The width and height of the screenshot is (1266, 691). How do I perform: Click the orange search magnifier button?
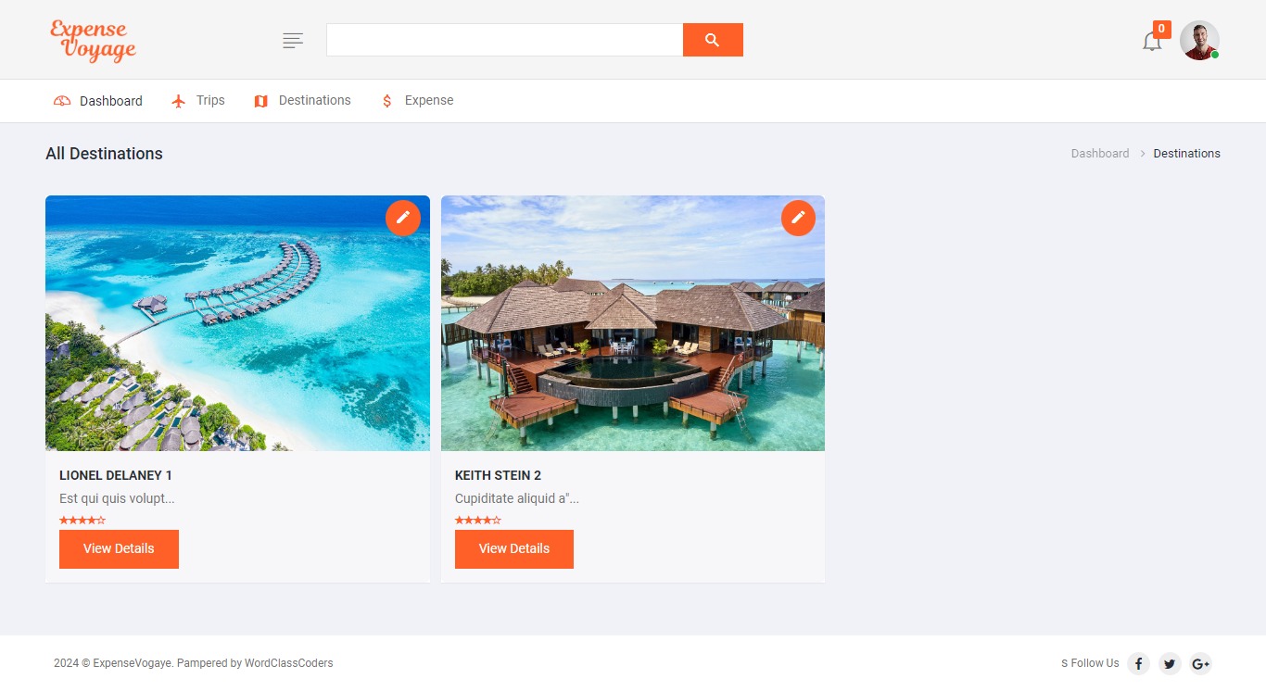713,40
